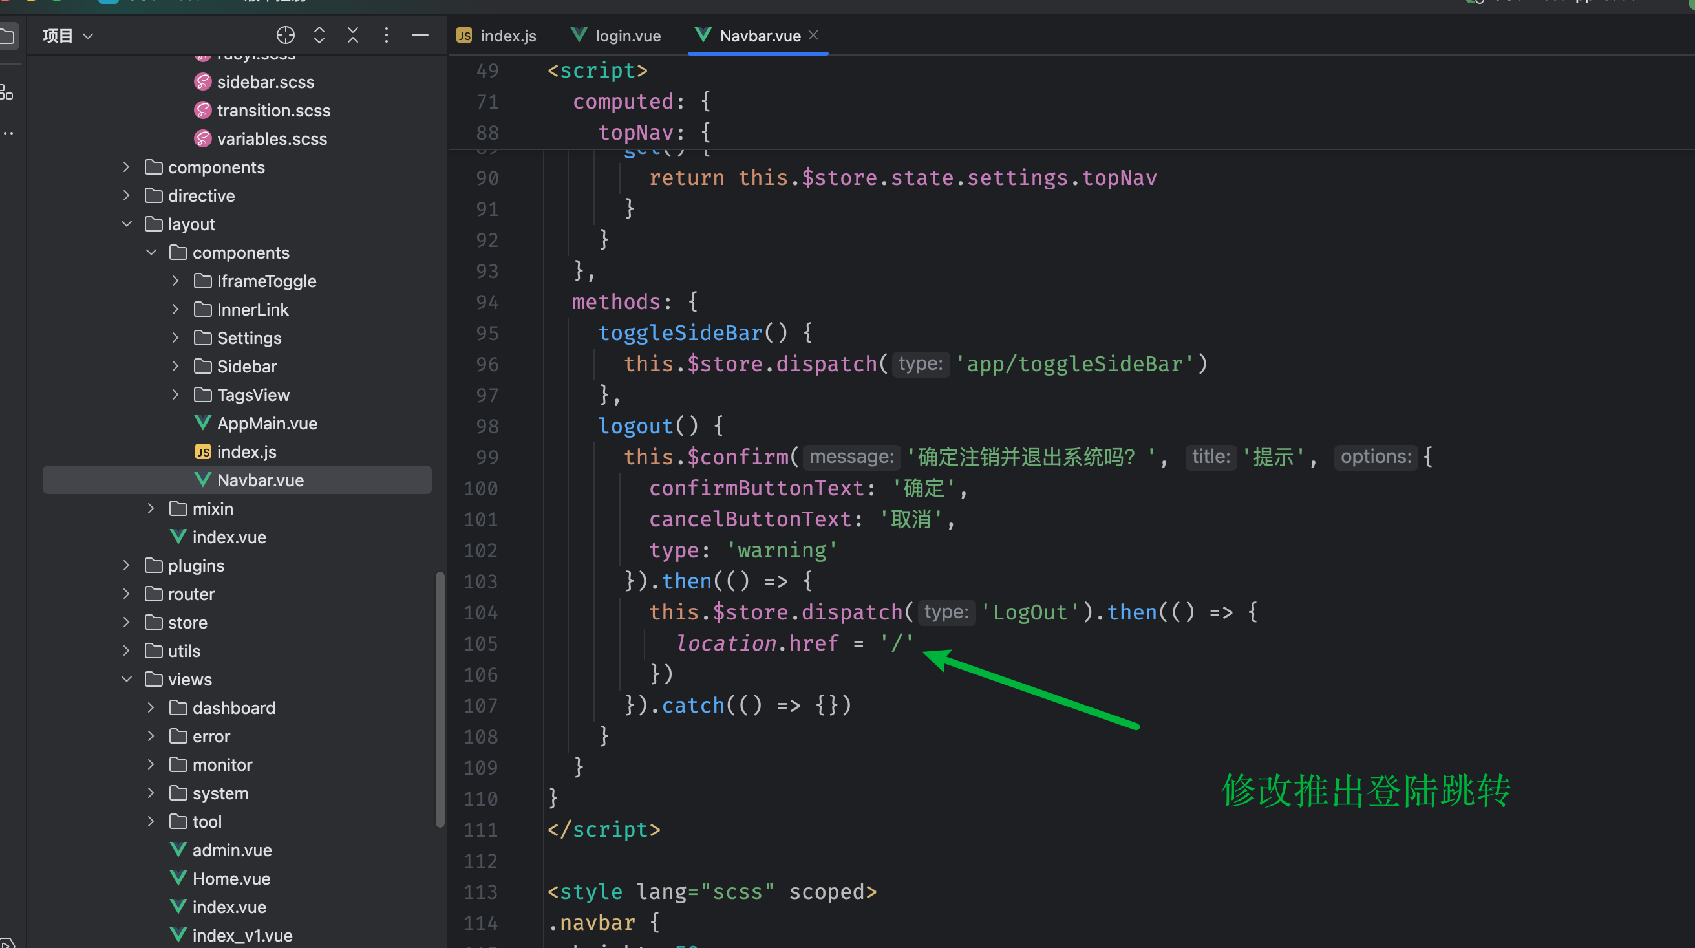The height and width of the screenshot is (948, 1695).
Task: Expand the Settings folder
Action: tap(176, 338)
